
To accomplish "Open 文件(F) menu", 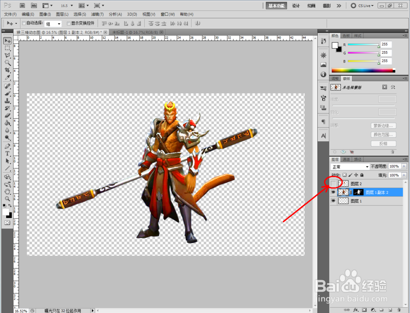I will pos(10,14).
